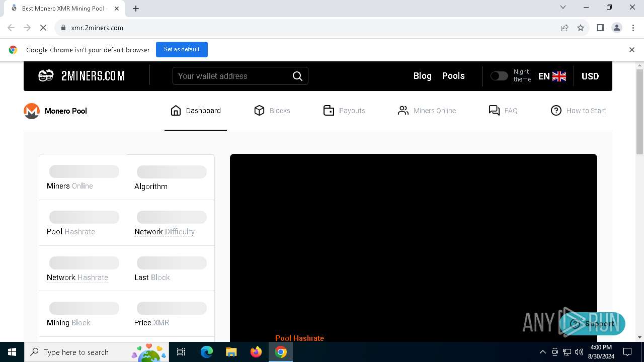Viewport: 644px width, 362px height.
Task: Open taskbar clock and date
Action: [601, 352]
